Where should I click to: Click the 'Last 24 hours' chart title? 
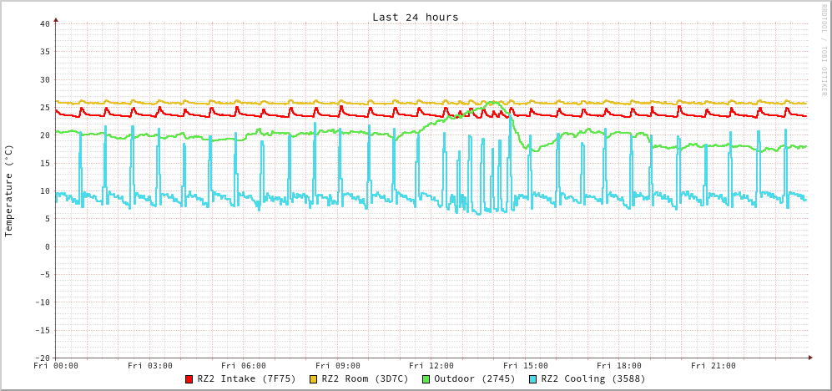click(415, 17)
